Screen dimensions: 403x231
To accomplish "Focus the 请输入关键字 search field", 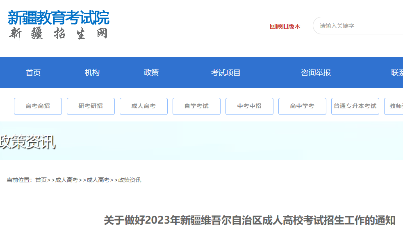I will 358,26.
